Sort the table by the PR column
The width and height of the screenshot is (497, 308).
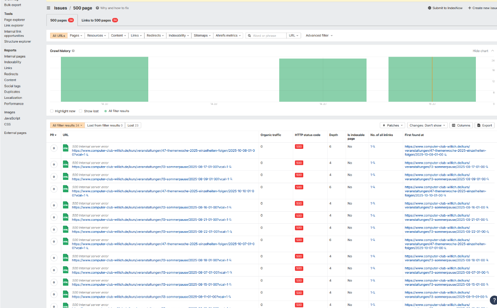(x=53, y=135)
